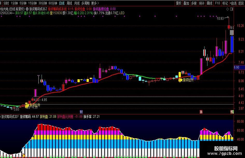Click the 10.26 price axis label
Screen dimensions: 245x158
point(240,25)
